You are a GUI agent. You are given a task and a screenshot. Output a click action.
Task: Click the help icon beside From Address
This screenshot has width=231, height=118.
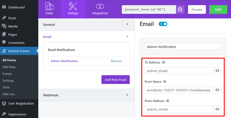pos(167,101)
